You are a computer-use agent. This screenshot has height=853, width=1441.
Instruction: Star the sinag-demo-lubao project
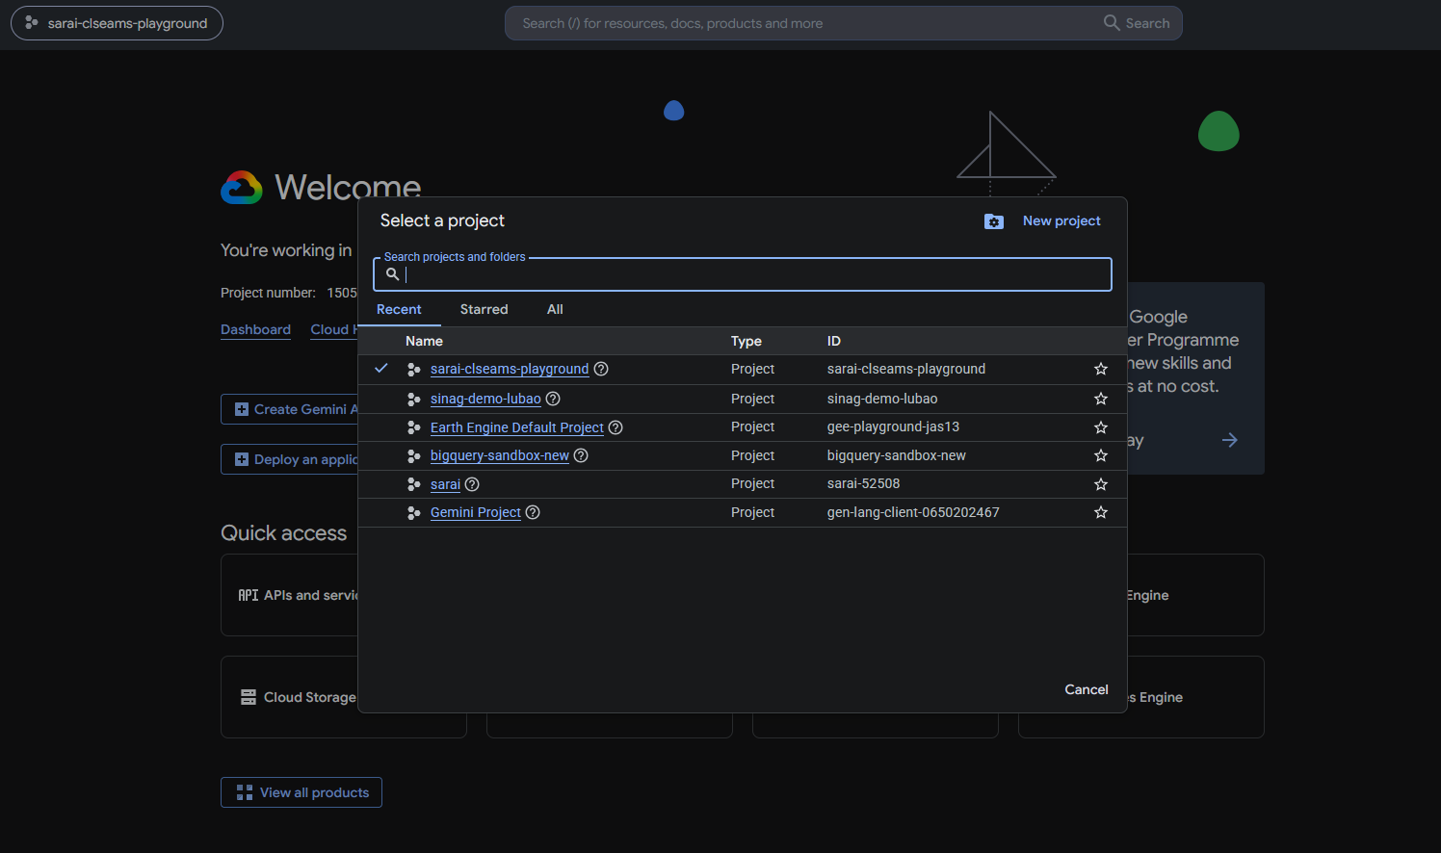1101,399
